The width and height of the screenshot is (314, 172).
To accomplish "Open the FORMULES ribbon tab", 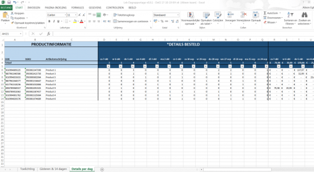I will click(x=77, y=8).
